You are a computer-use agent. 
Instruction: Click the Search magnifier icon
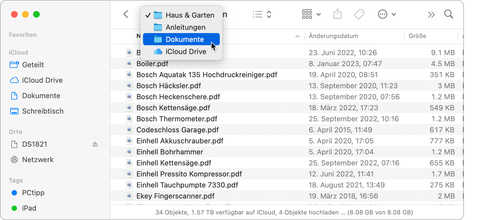pyautogui.click(x=449, y=14)
